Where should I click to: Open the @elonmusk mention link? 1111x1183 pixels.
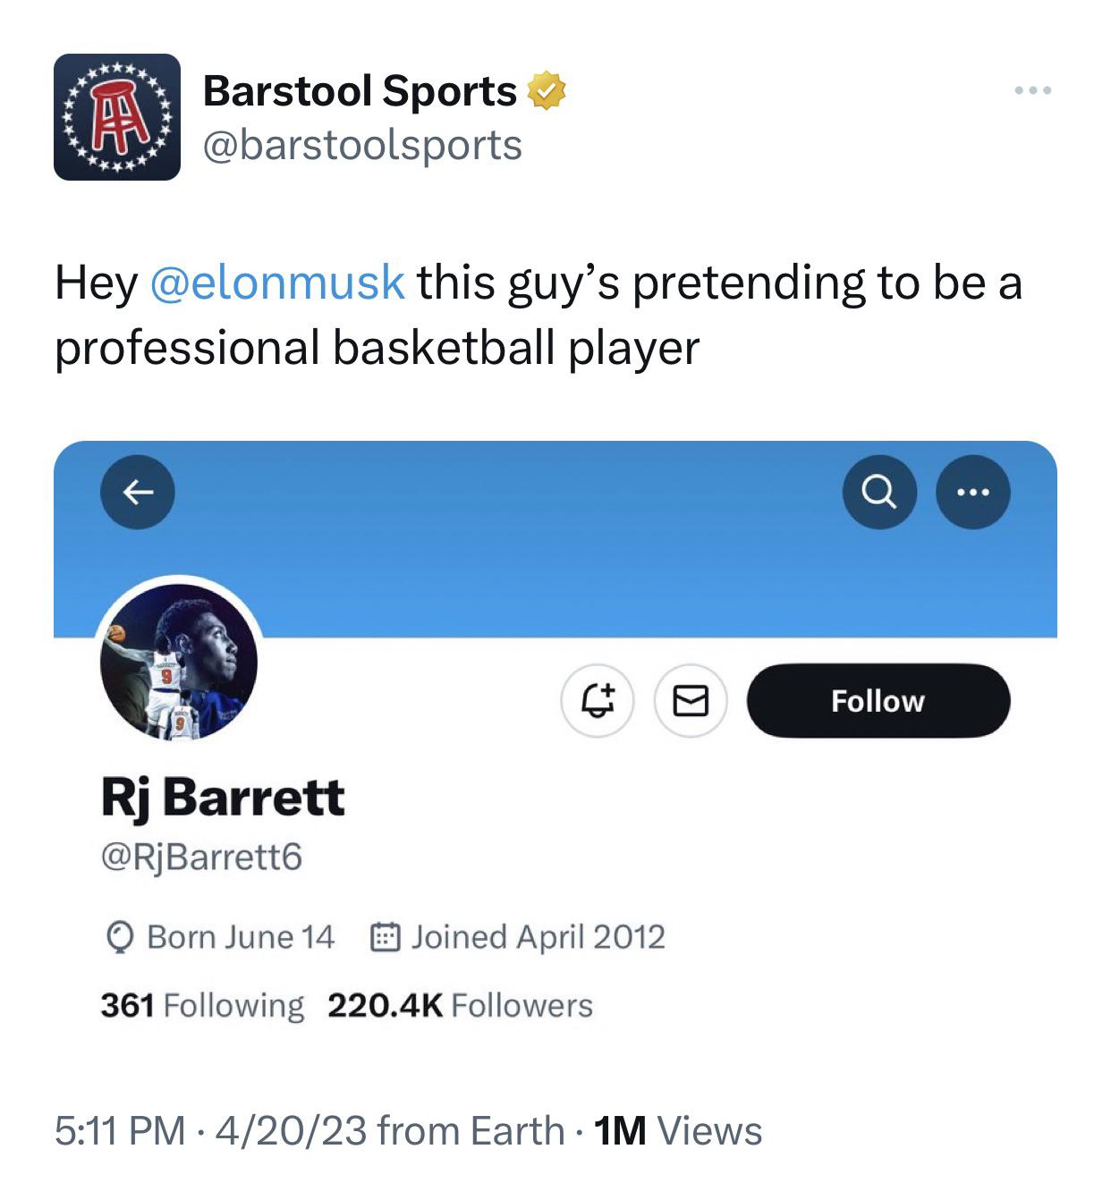point(277,283)
